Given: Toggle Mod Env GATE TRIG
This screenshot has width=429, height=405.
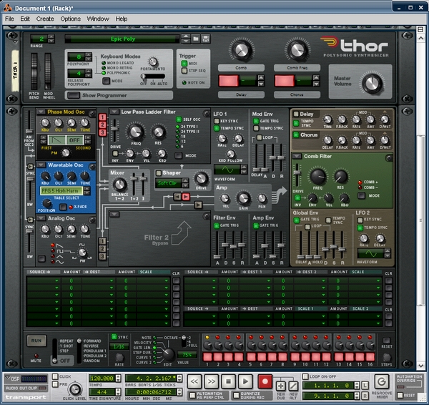Looking at the screenshot, I should coord(256,121).
